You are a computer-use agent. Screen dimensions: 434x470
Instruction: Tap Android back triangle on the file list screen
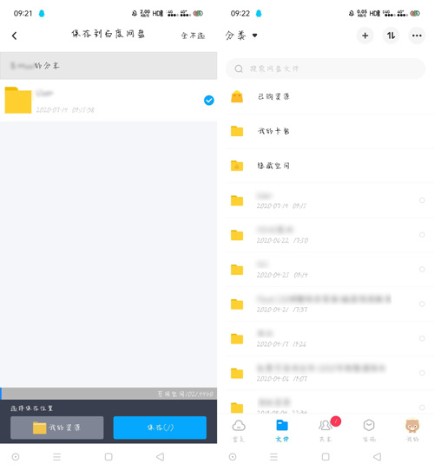[x=378, y=457]
